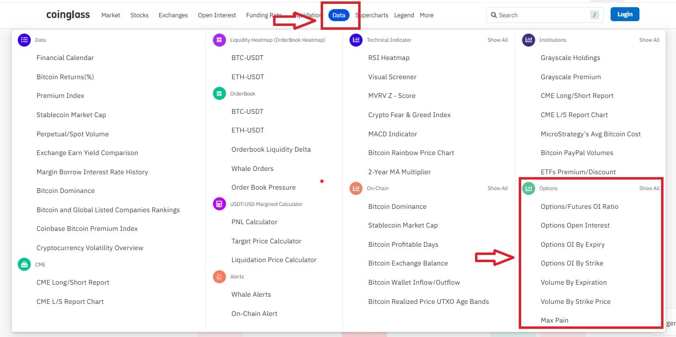Expand the More menu
The image size is (676, 337).
[x=426, y=15]
